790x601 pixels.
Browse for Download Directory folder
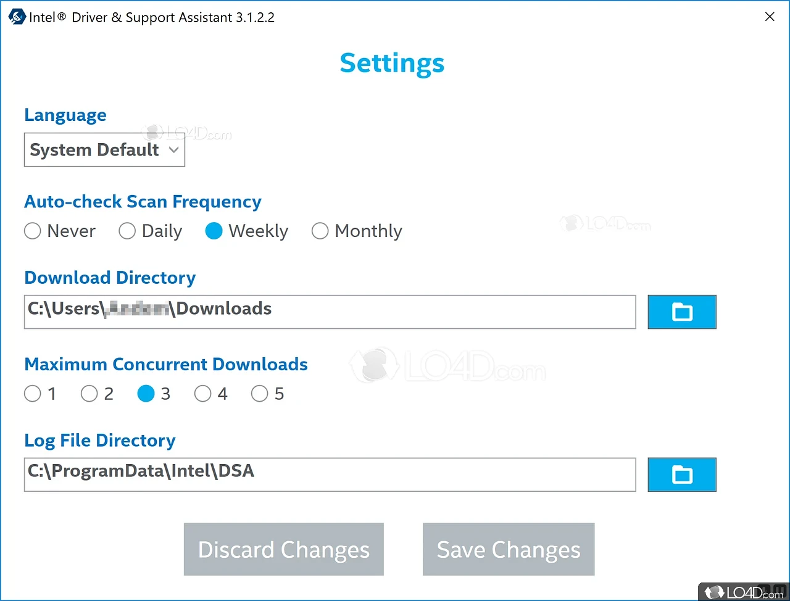[x=681, y=312]
